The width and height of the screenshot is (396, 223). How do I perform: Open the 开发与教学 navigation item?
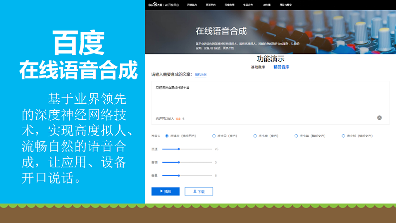tap(286, 4)
